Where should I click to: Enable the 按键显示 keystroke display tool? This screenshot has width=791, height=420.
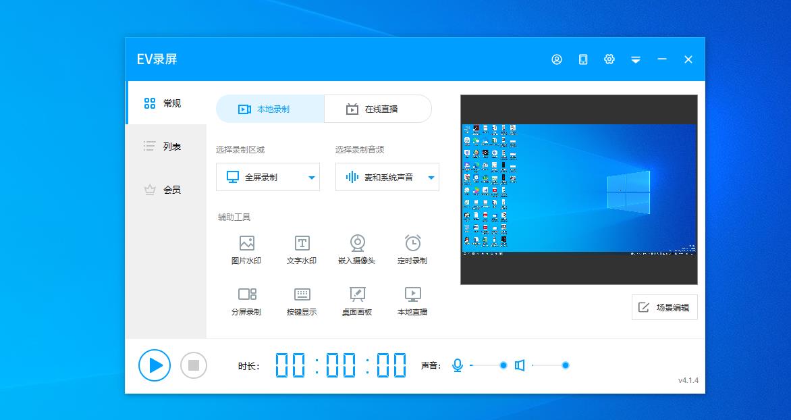click(301, 300)
